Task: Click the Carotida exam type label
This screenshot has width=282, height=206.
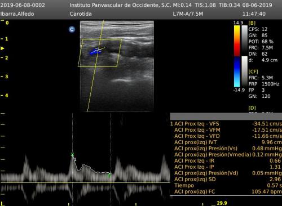Action: (x=81, y=14)
